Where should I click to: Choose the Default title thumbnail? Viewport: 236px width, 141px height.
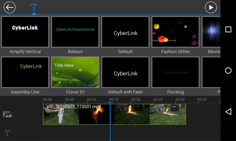point(125,32)
